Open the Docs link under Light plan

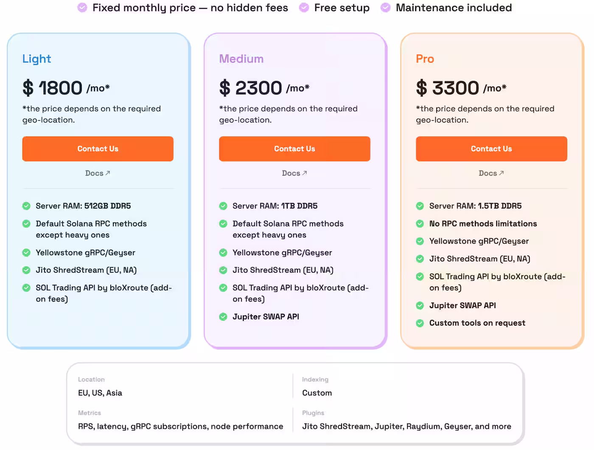tap(98, 173)
